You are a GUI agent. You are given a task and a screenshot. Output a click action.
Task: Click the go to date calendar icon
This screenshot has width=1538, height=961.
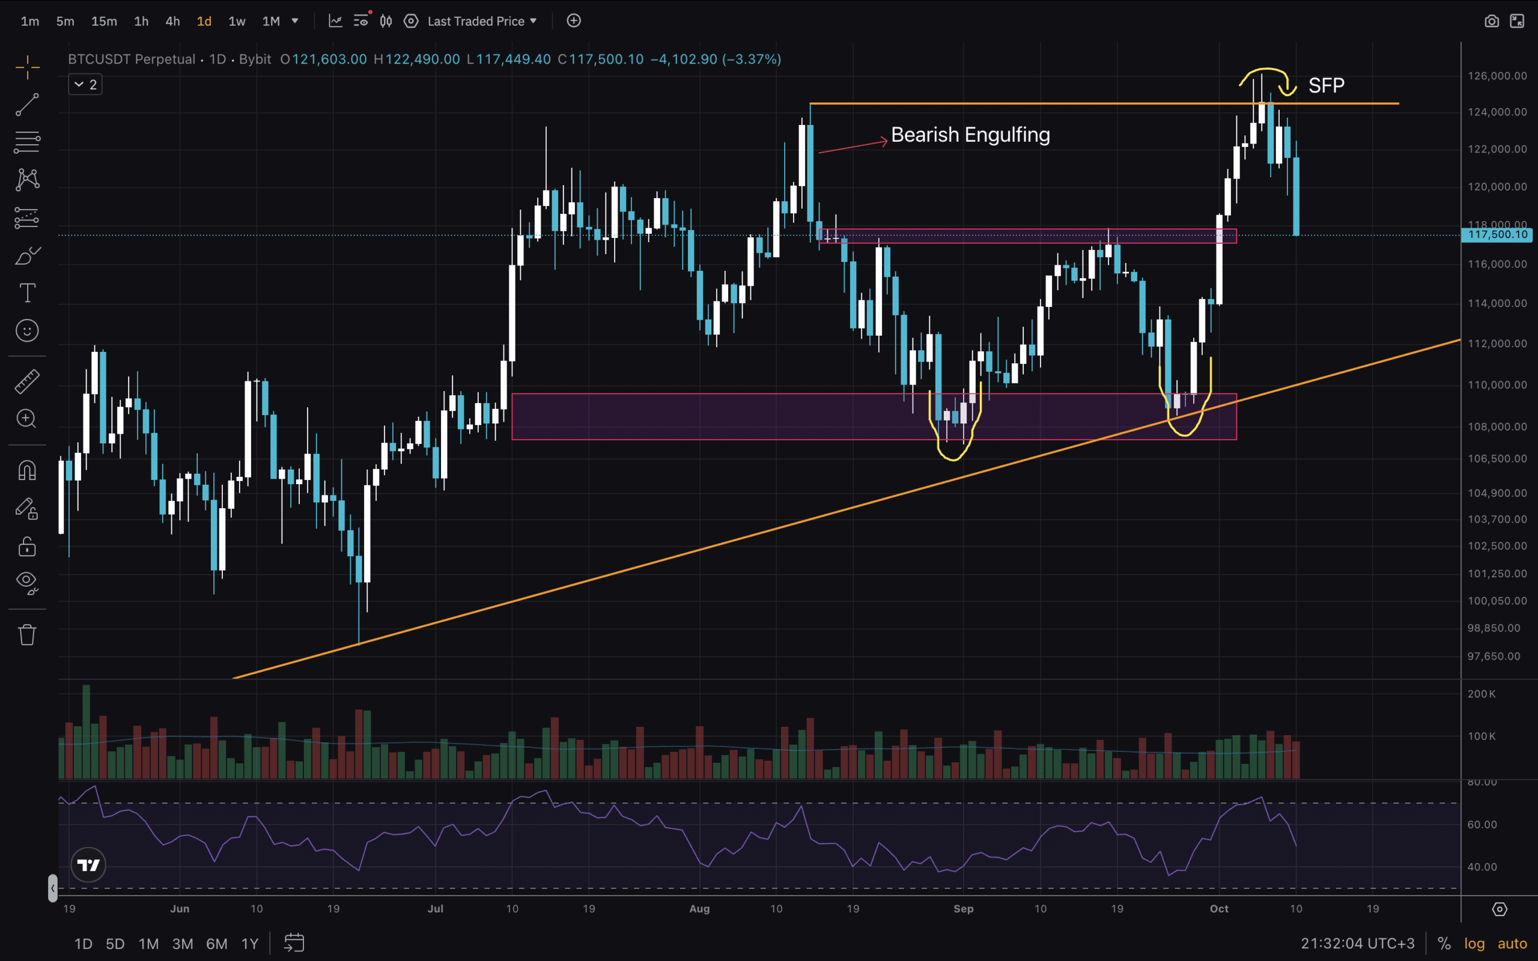pyautogui.click(x=294, y=942)
